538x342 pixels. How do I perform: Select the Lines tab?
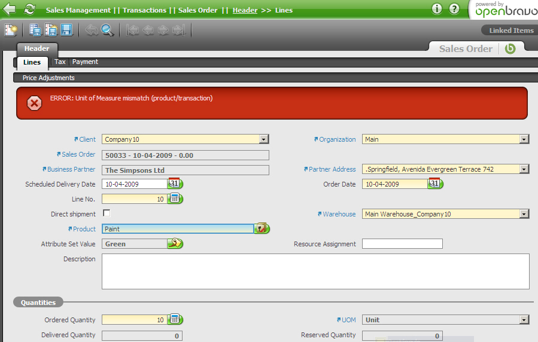[32, 62]
